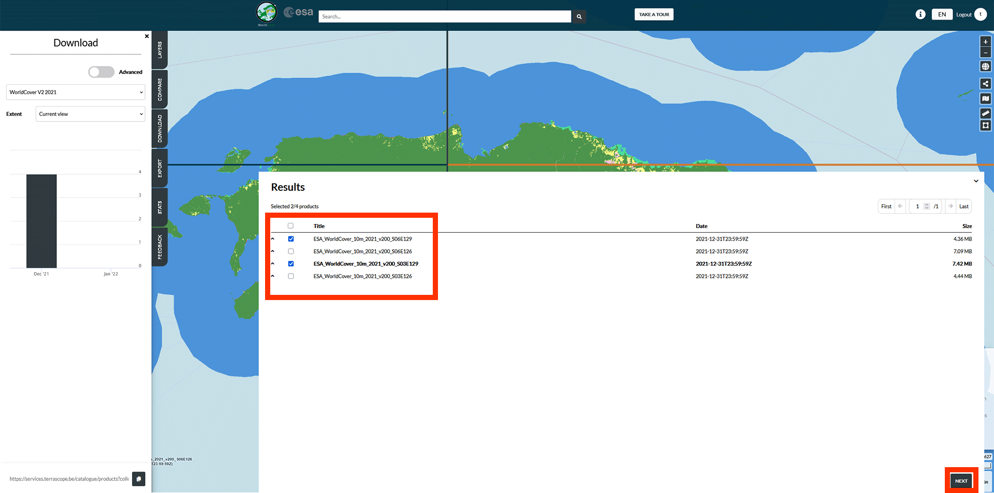
Task: Tick the select-all checkbox beside Title
Action: 290,226
